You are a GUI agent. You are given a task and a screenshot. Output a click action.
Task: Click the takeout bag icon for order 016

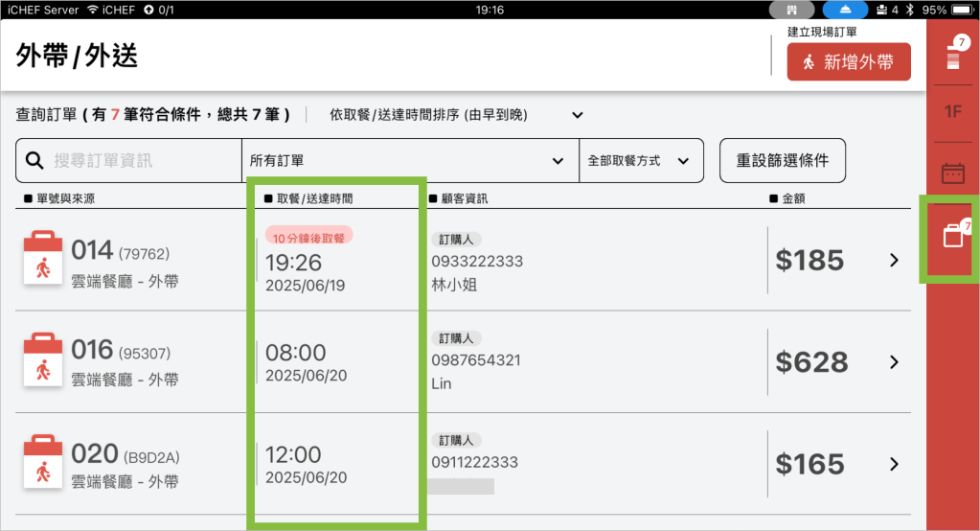click(x=42, y=361)
